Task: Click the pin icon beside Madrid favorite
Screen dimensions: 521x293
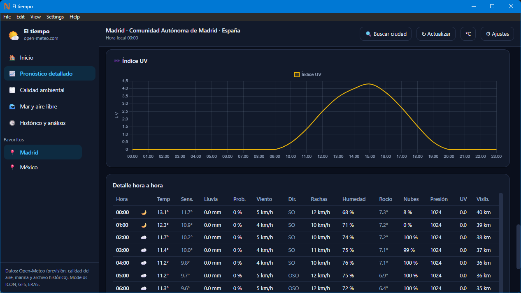Action: pos(12,152)
